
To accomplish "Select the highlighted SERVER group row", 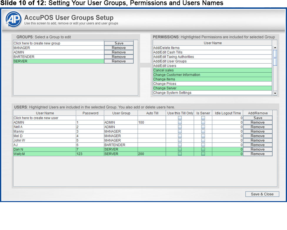I will click(59, 61).
